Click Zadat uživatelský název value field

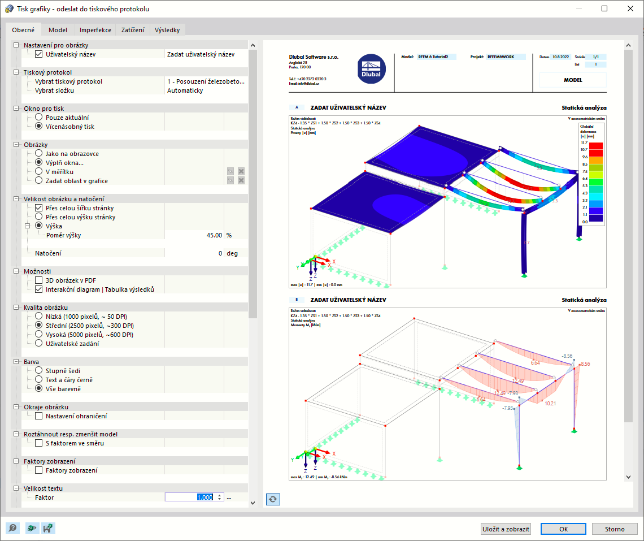click(x=206, y=54)
